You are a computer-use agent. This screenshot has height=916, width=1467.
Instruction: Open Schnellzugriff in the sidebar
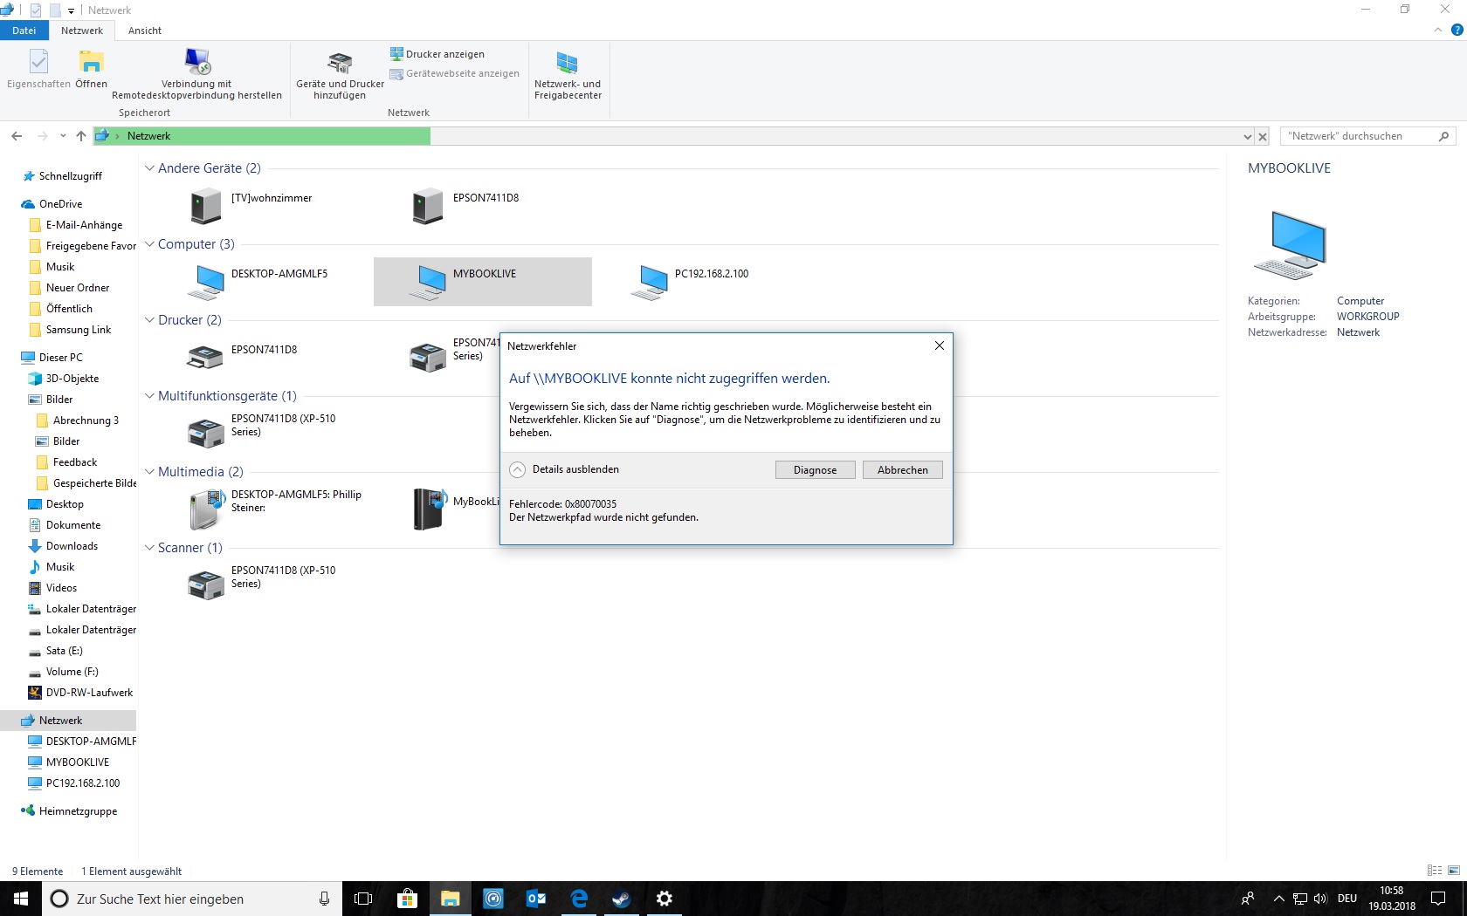69,176
